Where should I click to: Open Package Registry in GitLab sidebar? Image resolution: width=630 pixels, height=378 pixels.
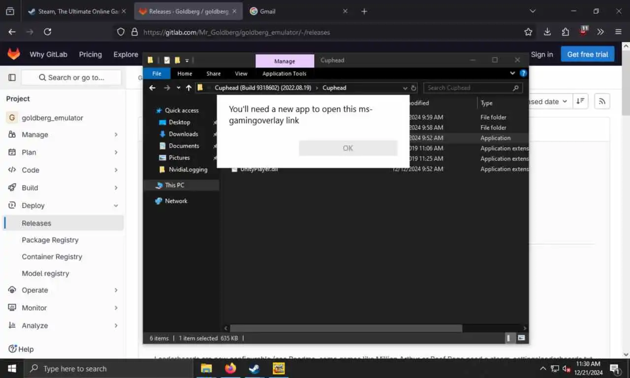(x=50, y=240)
